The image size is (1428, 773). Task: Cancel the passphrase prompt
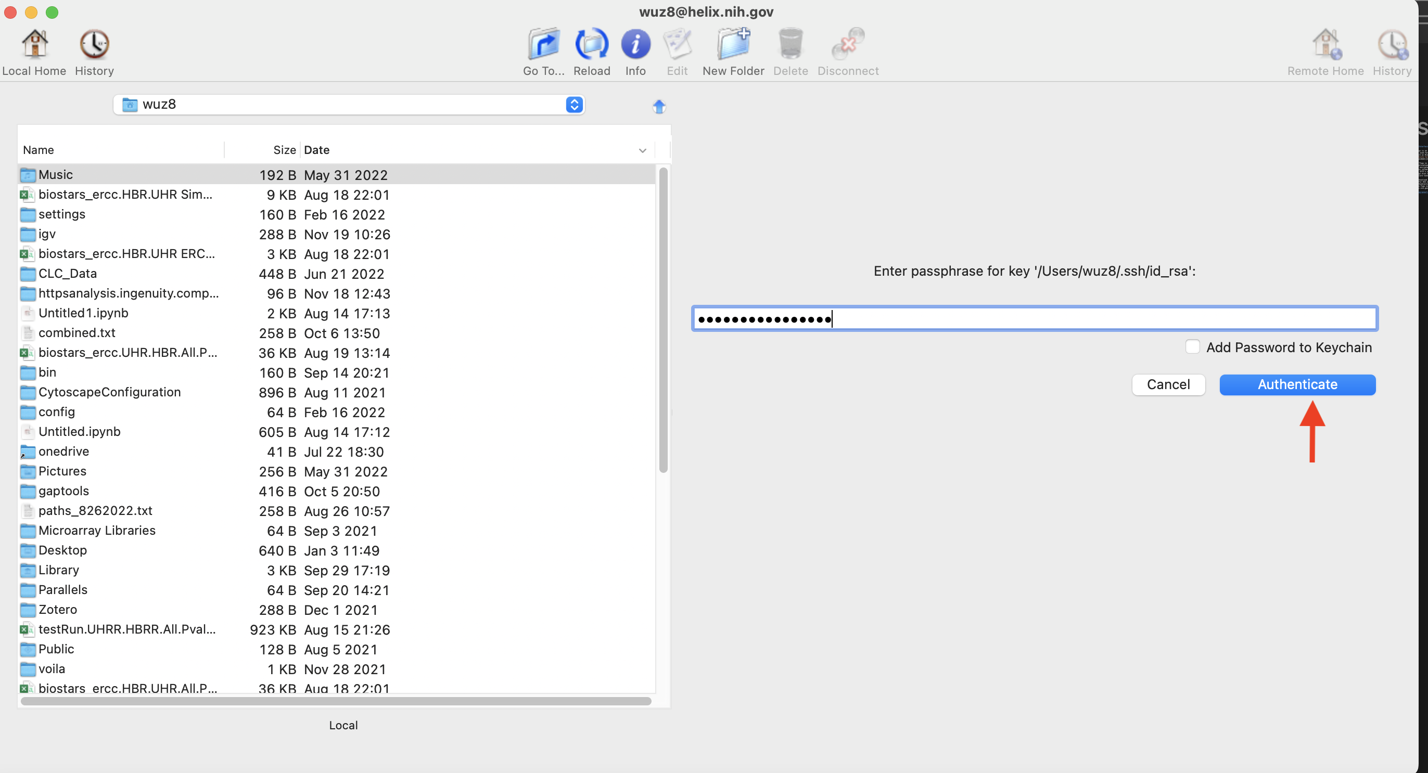pyautogui.click(x=1168, y=384)
